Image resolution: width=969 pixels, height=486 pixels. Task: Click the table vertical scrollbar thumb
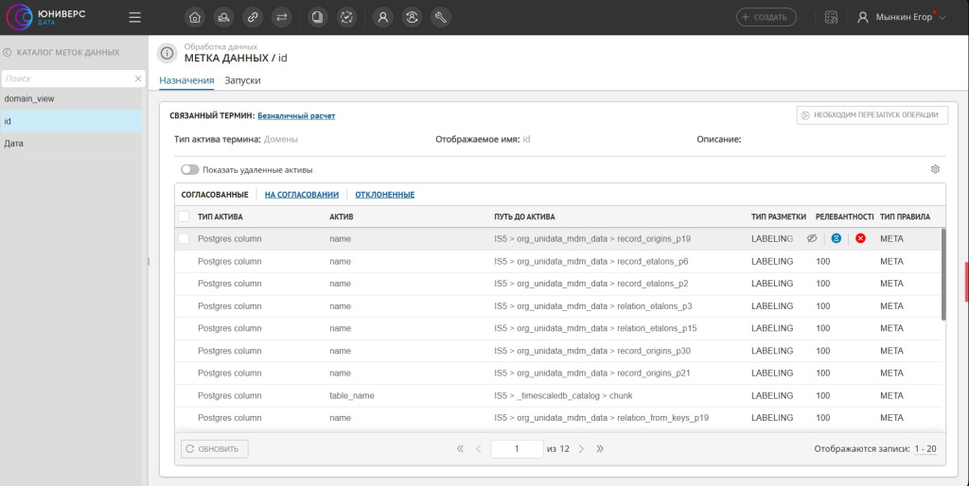(x=943, y=274)
